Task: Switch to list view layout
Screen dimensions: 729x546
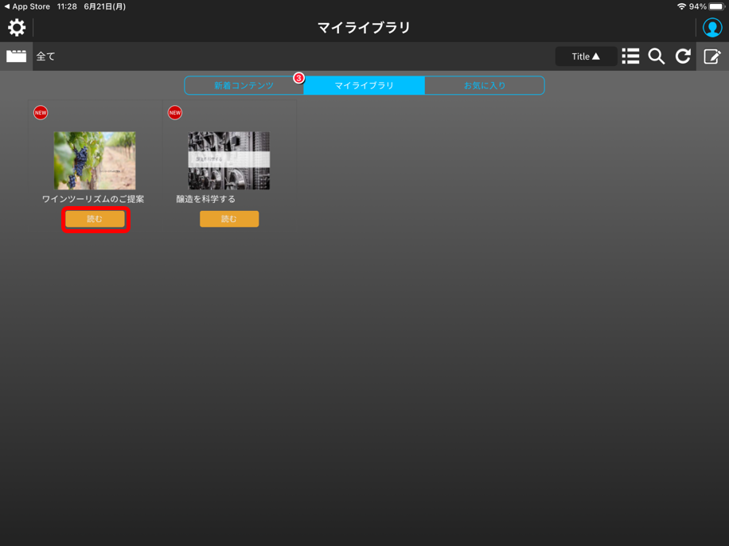Action: click(630, 57)
